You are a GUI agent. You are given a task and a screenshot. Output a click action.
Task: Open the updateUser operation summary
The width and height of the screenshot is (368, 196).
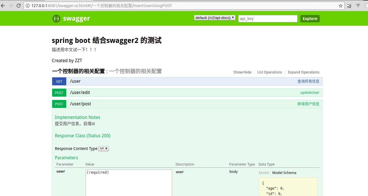[310, 93]
